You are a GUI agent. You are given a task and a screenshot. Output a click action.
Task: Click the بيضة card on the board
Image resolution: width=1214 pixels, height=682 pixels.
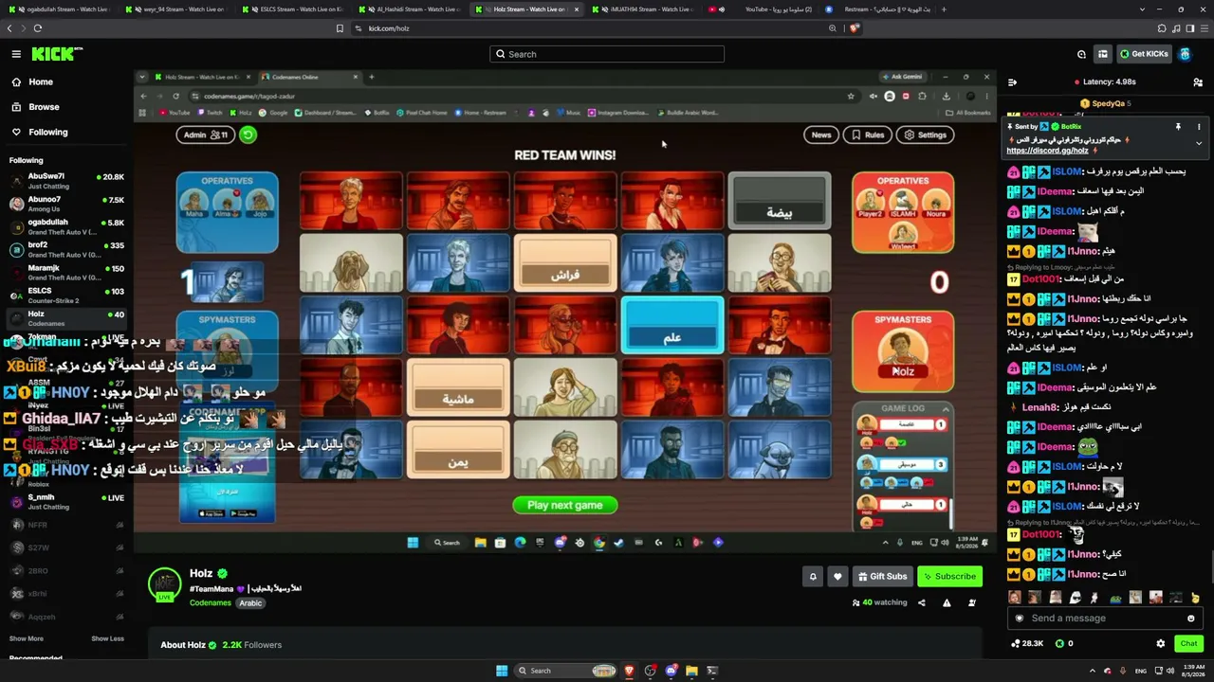[x=780, y=201]
